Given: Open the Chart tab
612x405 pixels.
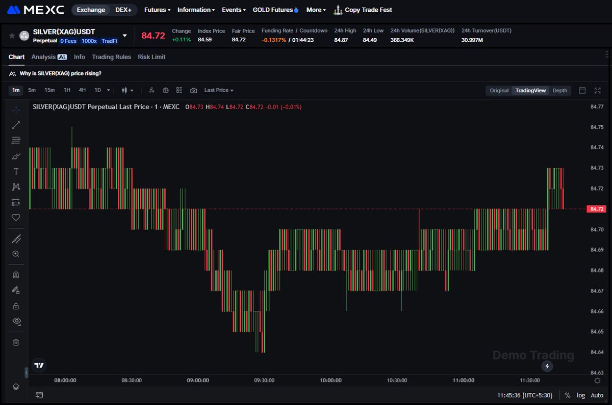Looking at the screenshot, I should (16, 57).
